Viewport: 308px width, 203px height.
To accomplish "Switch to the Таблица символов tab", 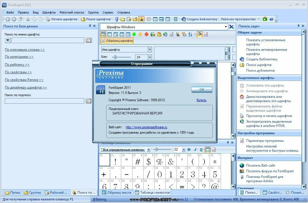I will pyautogui.click(x=152, y=193).
